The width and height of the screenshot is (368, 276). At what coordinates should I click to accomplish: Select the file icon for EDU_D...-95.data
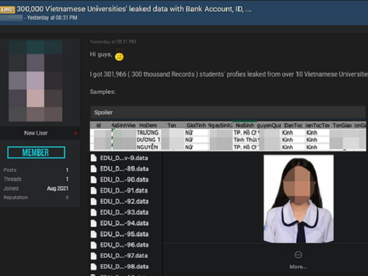tap(94, 234)
